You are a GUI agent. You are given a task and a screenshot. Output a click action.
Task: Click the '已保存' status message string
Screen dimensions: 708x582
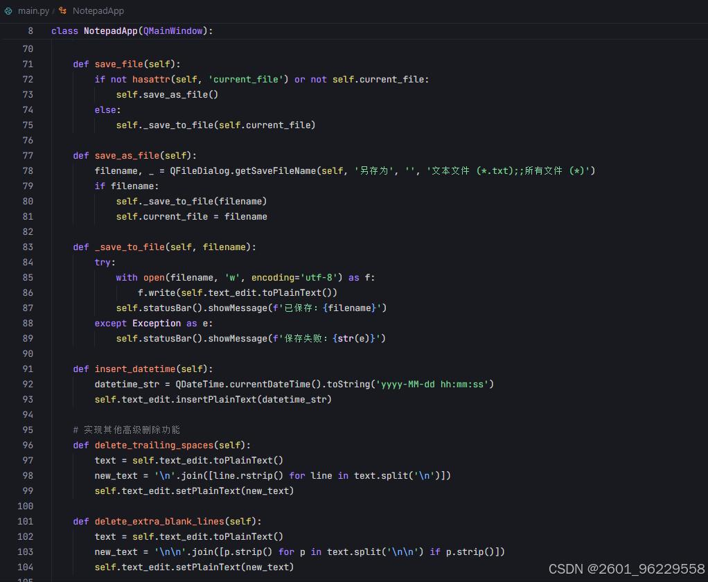click(330, 308)
